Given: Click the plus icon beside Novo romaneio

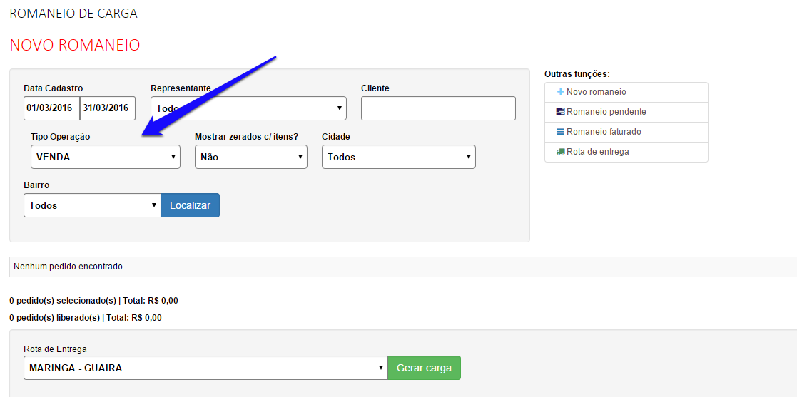Looking at the screenshot, I should coord(561,92).
